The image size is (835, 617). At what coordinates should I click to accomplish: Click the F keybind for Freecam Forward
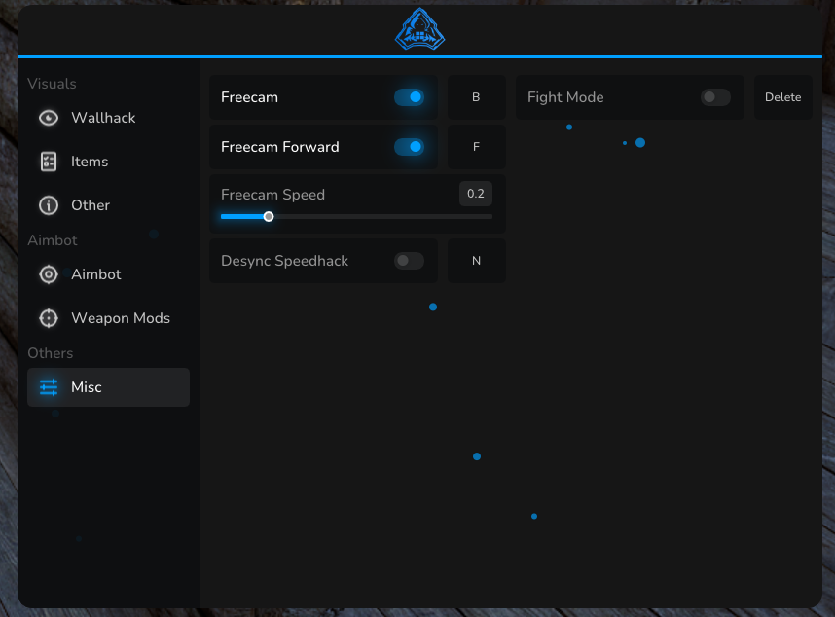coord(477,147)
